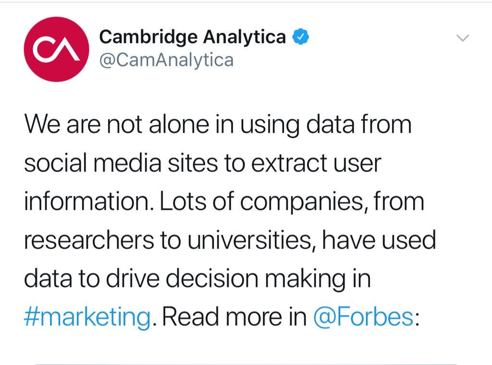The image size is (492, 365).
Task: Click the line "researchers to universities, have used"
Action: [230, 240]
